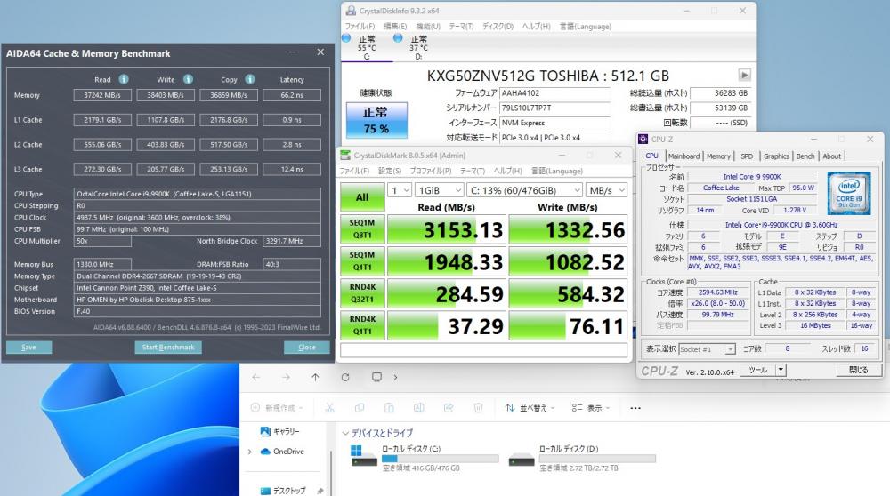Run the SEQ1M Q8T1 test
Image resolution: width=890 pixels, height=496 pixels.
pyautogui.click(x=362, y=229)
